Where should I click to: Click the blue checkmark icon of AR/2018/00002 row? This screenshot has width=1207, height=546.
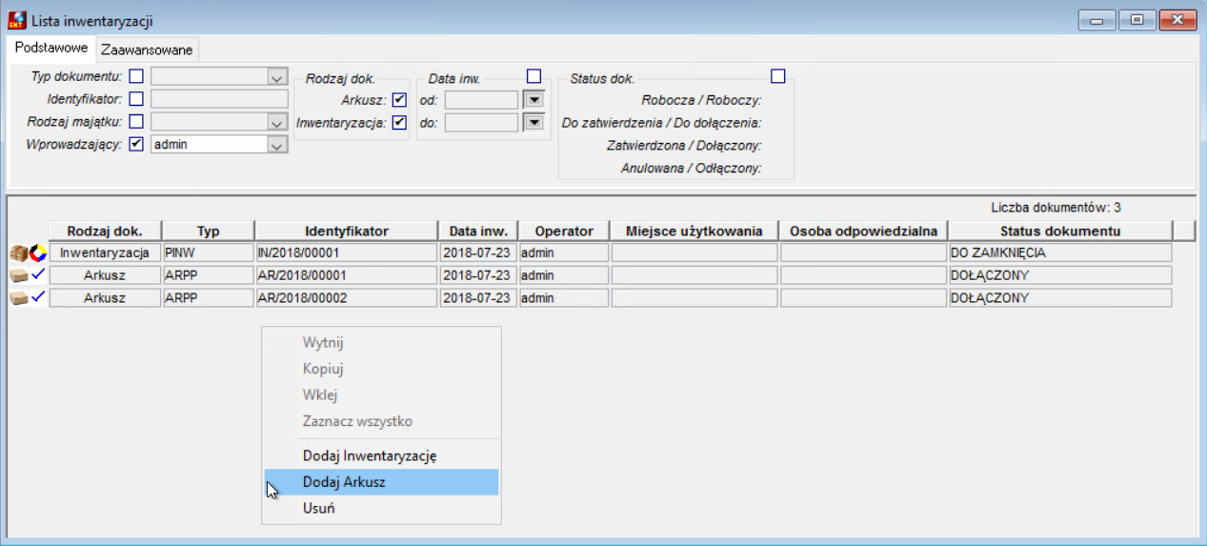tap(38, 297)
